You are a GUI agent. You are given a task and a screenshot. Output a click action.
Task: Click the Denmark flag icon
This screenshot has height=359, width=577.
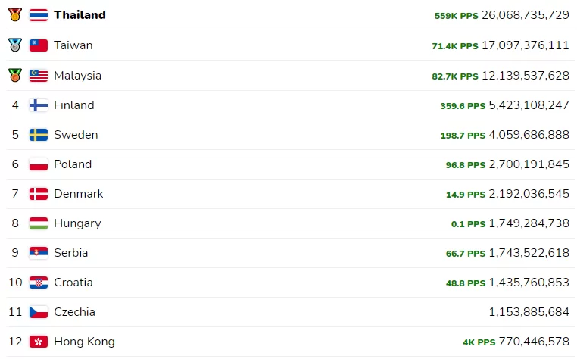39,194
